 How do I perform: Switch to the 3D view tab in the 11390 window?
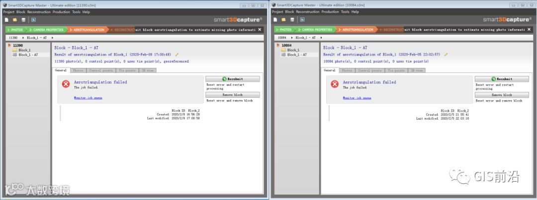pyautogui.click(x=148, y=70)
